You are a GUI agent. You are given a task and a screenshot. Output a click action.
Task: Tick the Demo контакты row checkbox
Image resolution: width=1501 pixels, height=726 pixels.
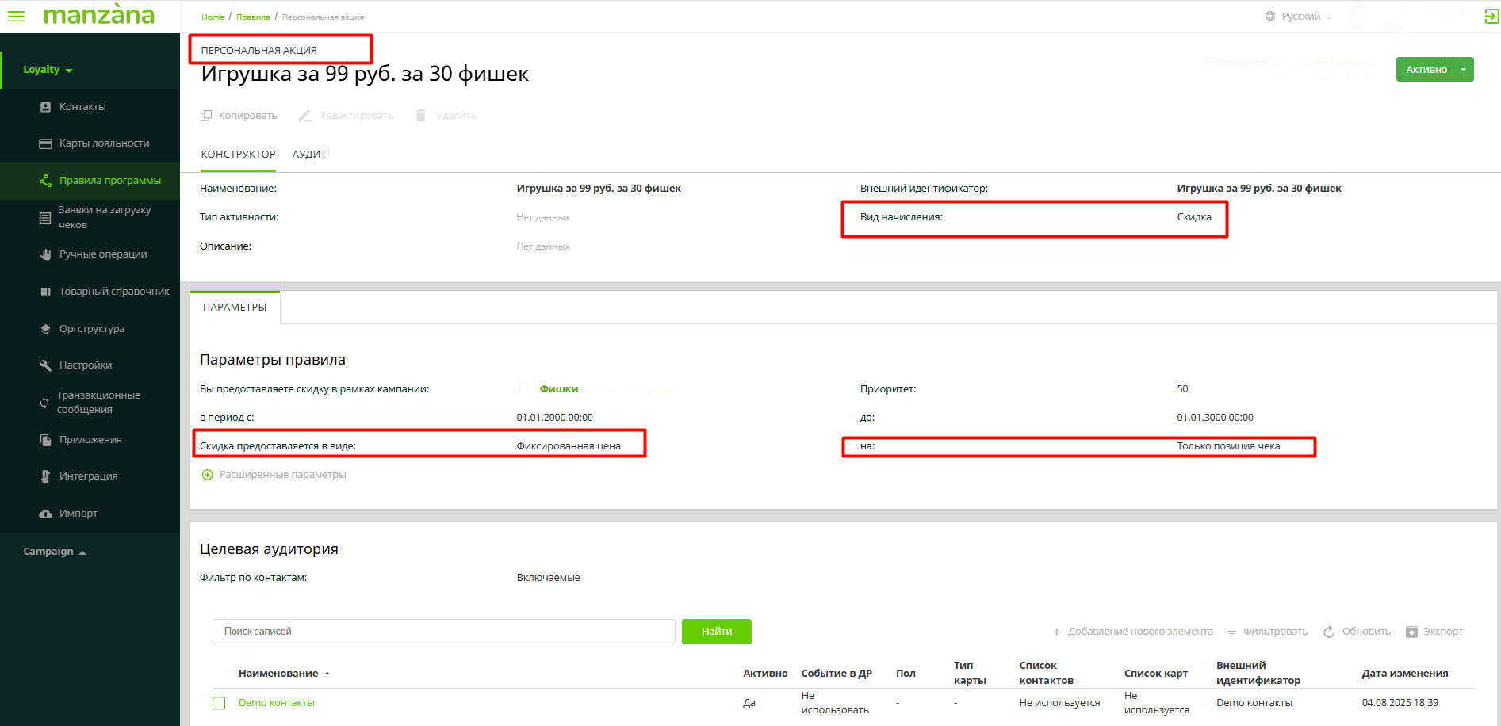[x=220, y=703]
